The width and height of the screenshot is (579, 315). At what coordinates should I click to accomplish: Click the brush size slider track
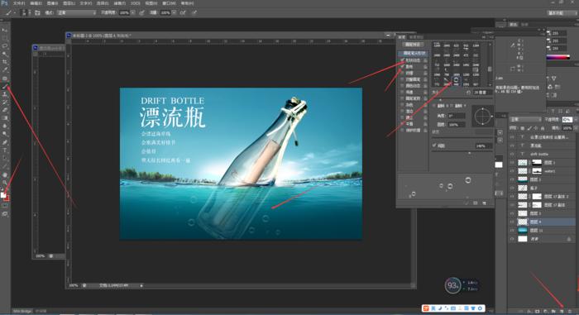click(462, 99)
